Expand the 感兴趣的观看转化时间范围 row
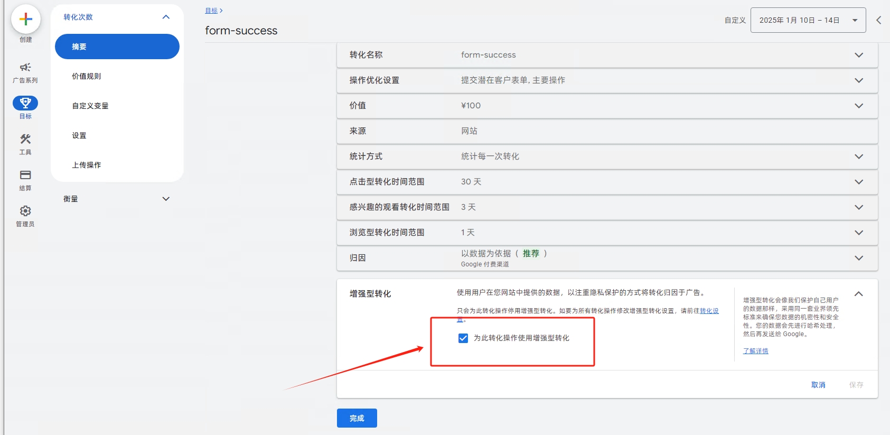Screen dimensions: 890x435 859,207
